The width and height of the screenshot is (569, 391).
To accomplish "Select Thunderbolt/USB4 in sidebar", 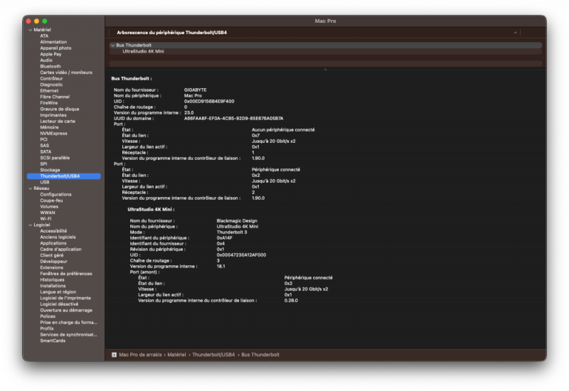I will point(64,176).
